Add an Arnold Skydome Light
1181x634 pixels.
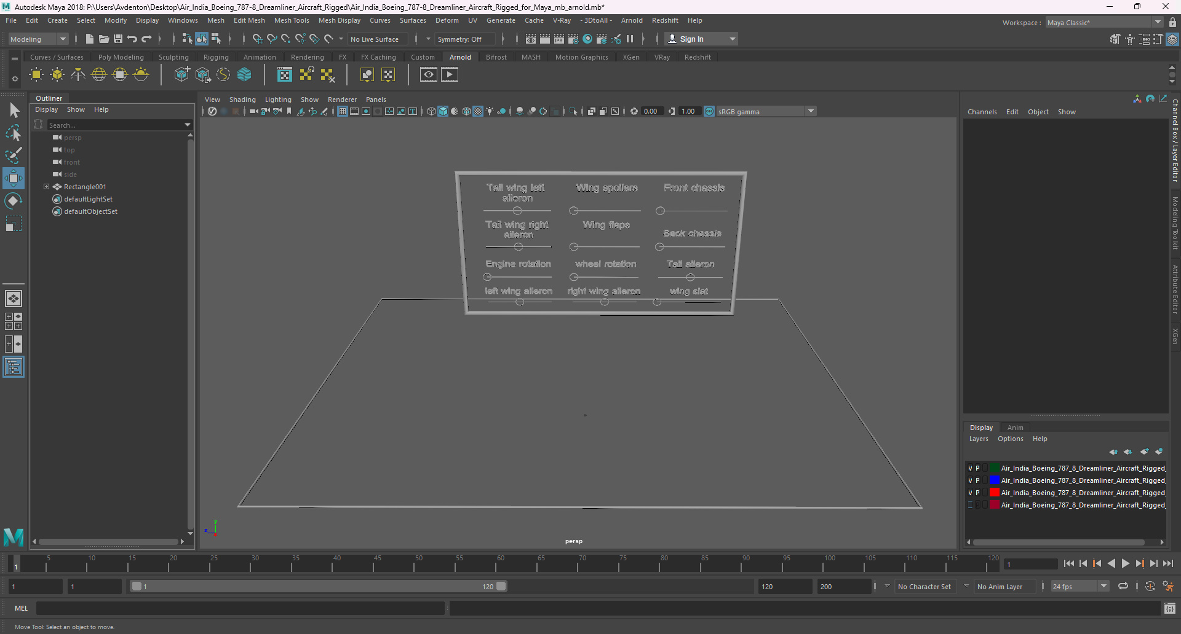(99, 75)
